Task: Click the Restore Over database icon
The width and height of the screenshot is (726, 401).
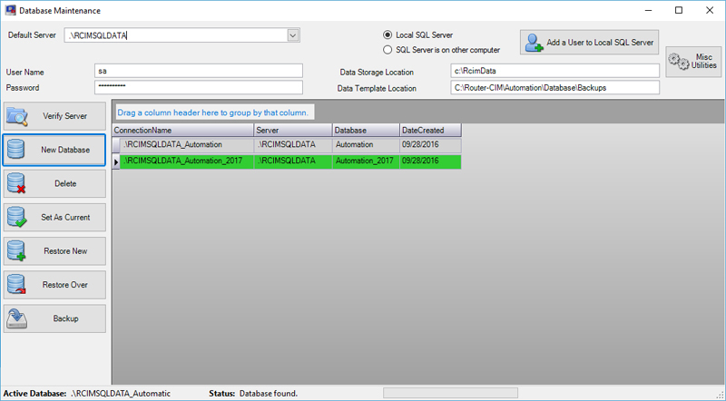Action: tap(17, 285)
